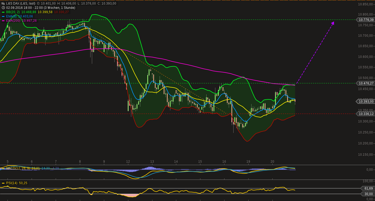The height and width of the screenshot is (201, 375).
Task: Click the RSI value 50,25
Action: pyautogui.click(x=23, y=183)
